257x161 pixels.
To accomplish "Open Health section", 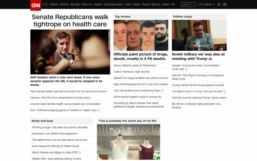I will tap(98, 5).
